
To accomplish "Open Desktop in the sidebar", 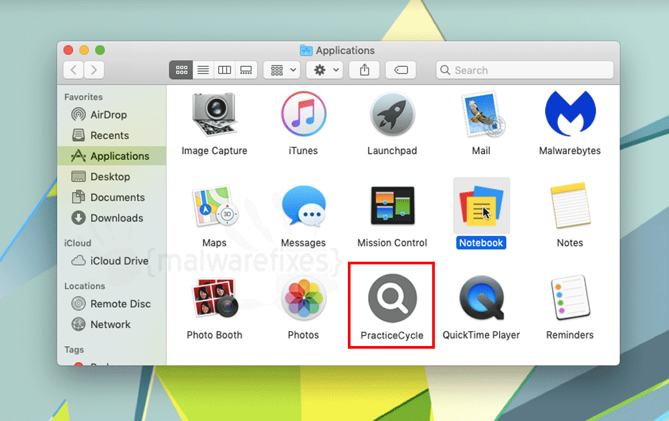I will 112,177.
